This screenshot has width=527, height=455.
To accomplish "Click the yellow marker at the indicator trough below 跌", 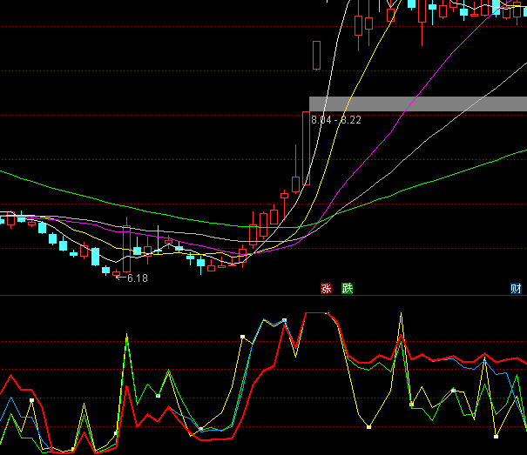I will [x=369, y=427].
